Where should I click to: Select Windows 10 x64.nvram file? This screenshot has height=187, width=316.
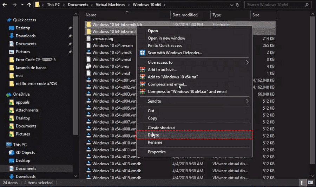click(112, 46)
